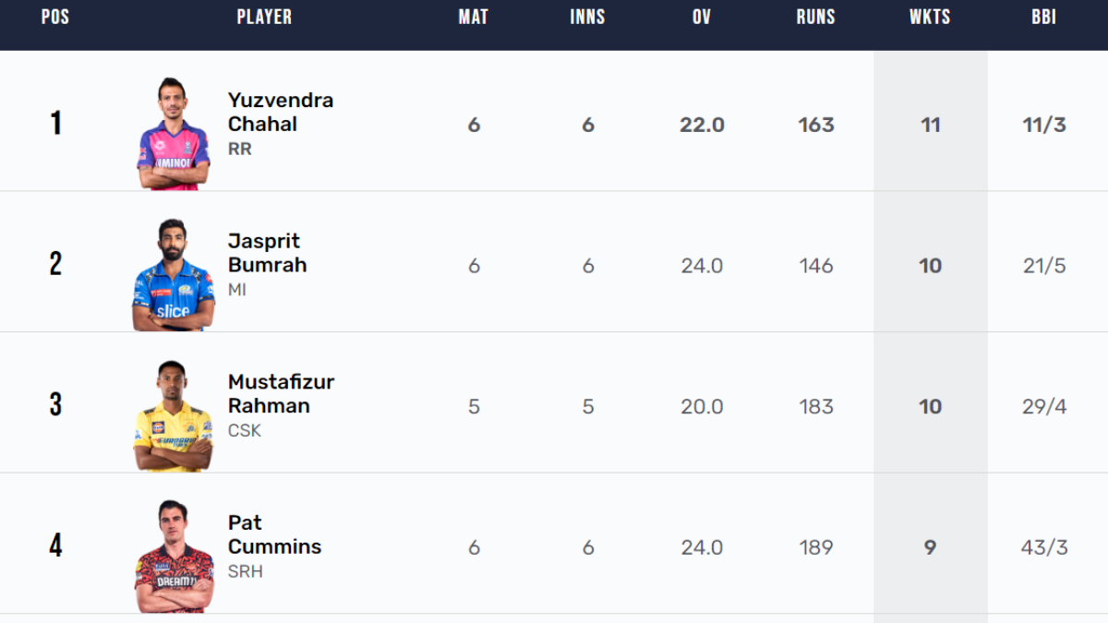Click the PLAYER column header
The image size is (1108, 623).
(264, 18)
